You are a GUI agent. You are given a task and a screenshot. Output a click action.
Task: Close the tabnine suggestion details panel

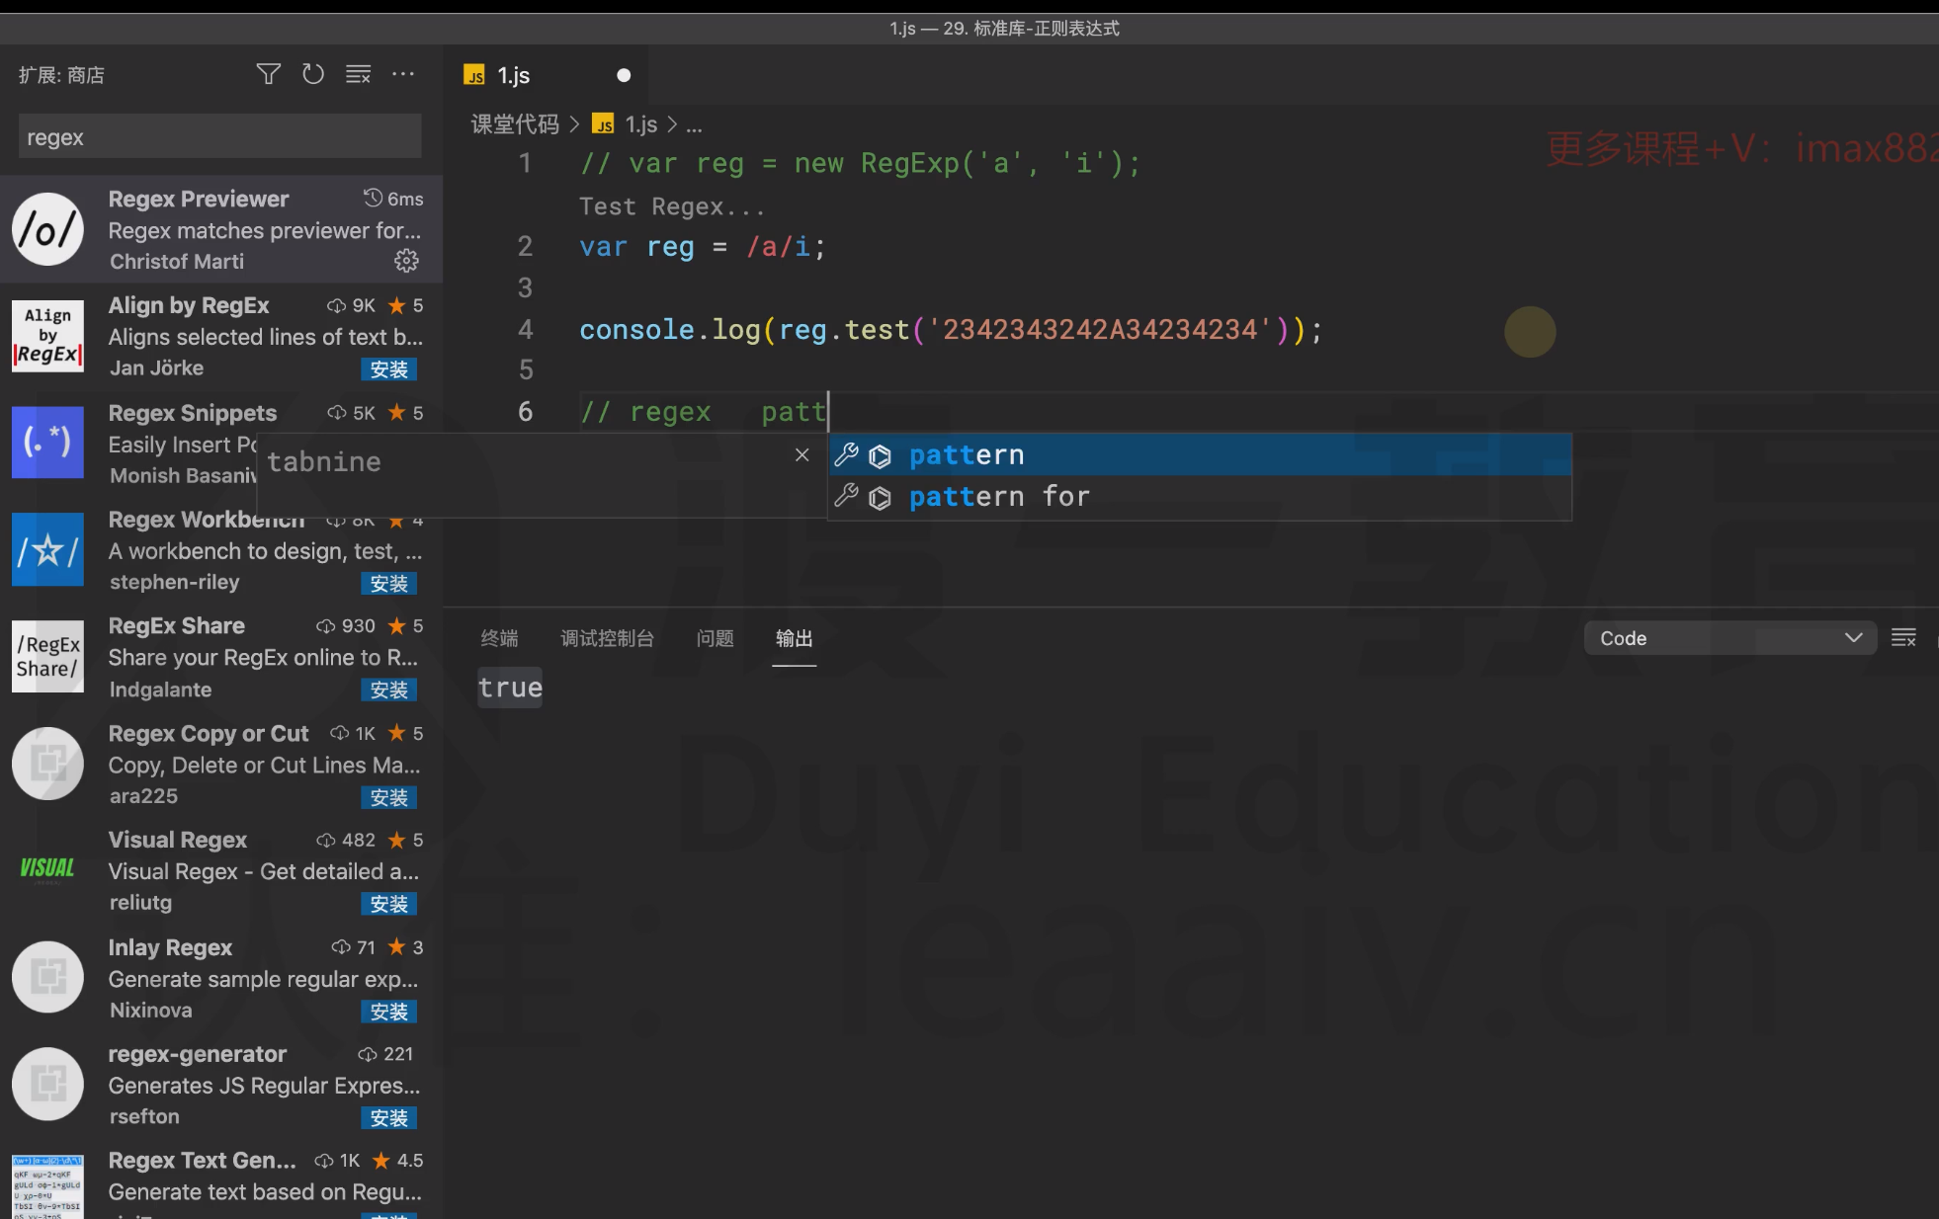pos(802,454)
